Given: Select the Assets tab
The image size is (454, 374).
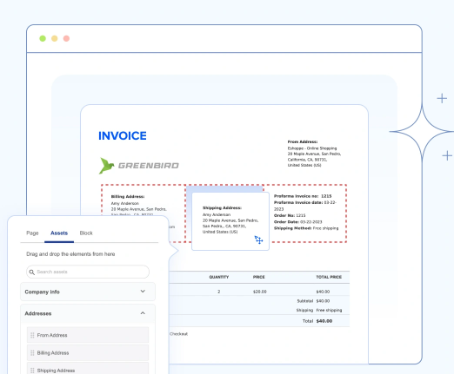Looking at the screenshot, I should (59, 233).
